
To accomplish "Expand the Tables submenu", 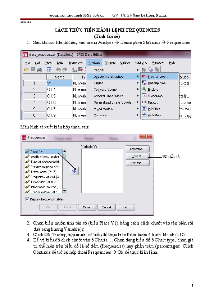I will coord(113,83).
